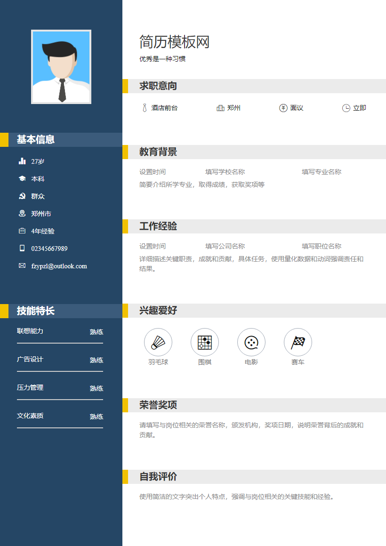Click the badminton hobby icon
Image resolution: width=386 pixels, height=546 pixels.
[158, 342]
